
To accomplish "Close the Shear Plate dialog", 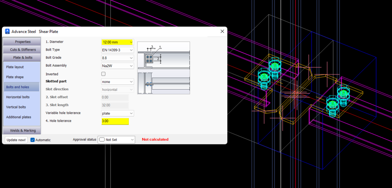I will 222,31.
